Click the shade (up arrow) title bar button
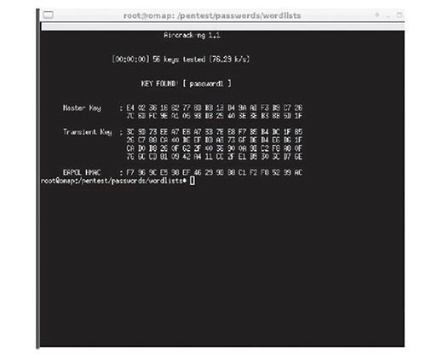Screen dimensions: 443x358 pyautogui.click(x=377, y=14)
